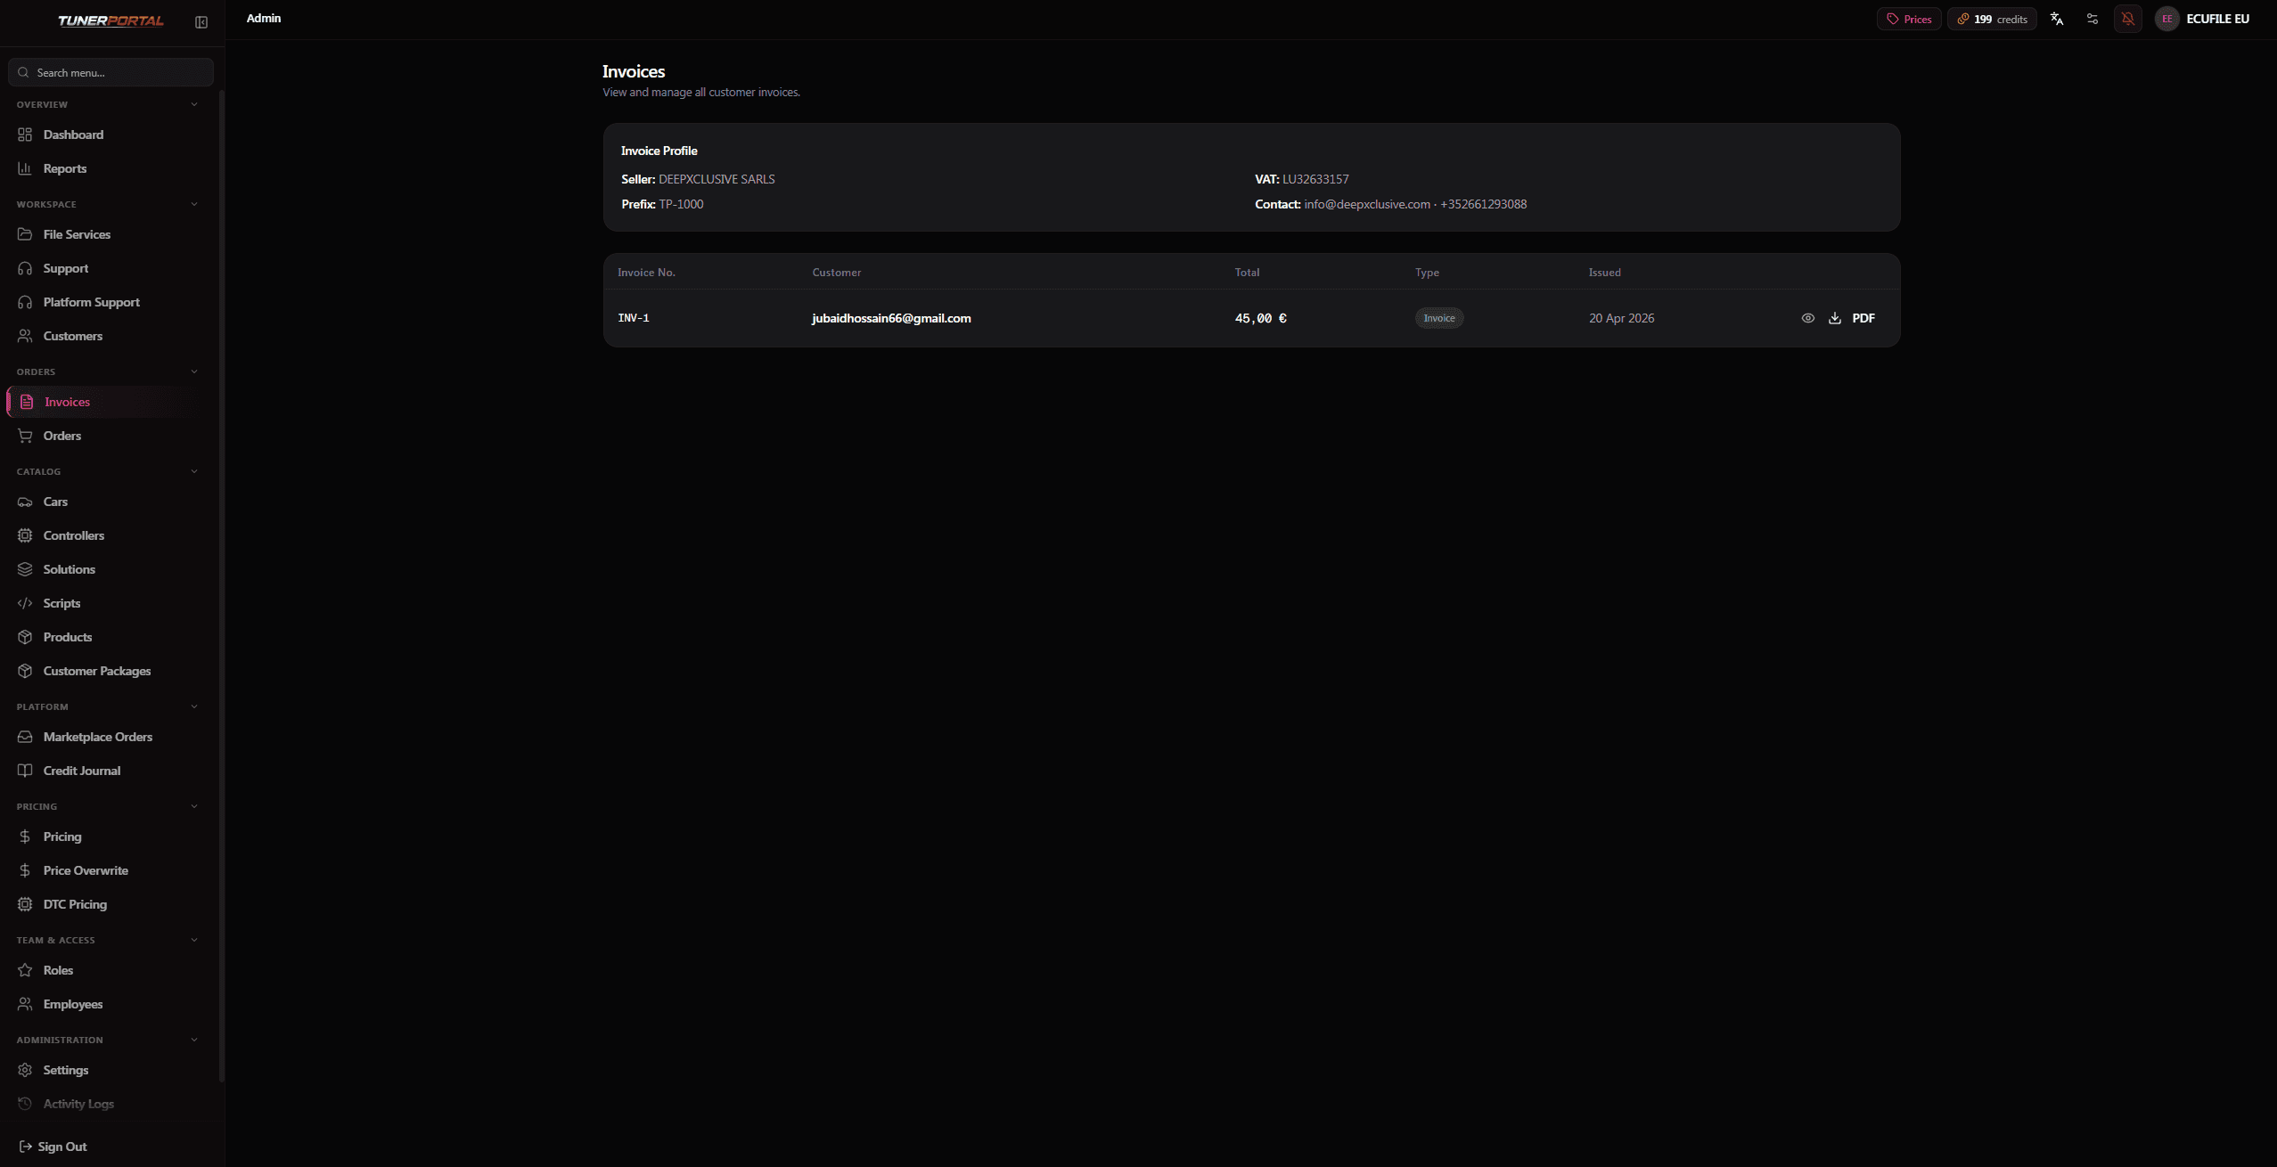Open the 199 credits balance
This screenshot has width=2277, height=1167.
[x=1992, y=19]
